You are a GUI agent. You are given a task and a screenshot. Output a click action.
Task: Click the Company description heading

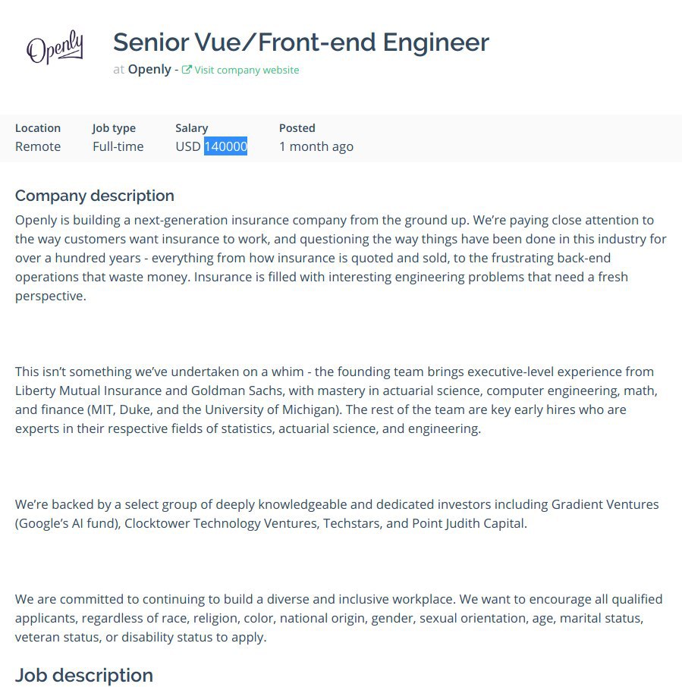95,196
